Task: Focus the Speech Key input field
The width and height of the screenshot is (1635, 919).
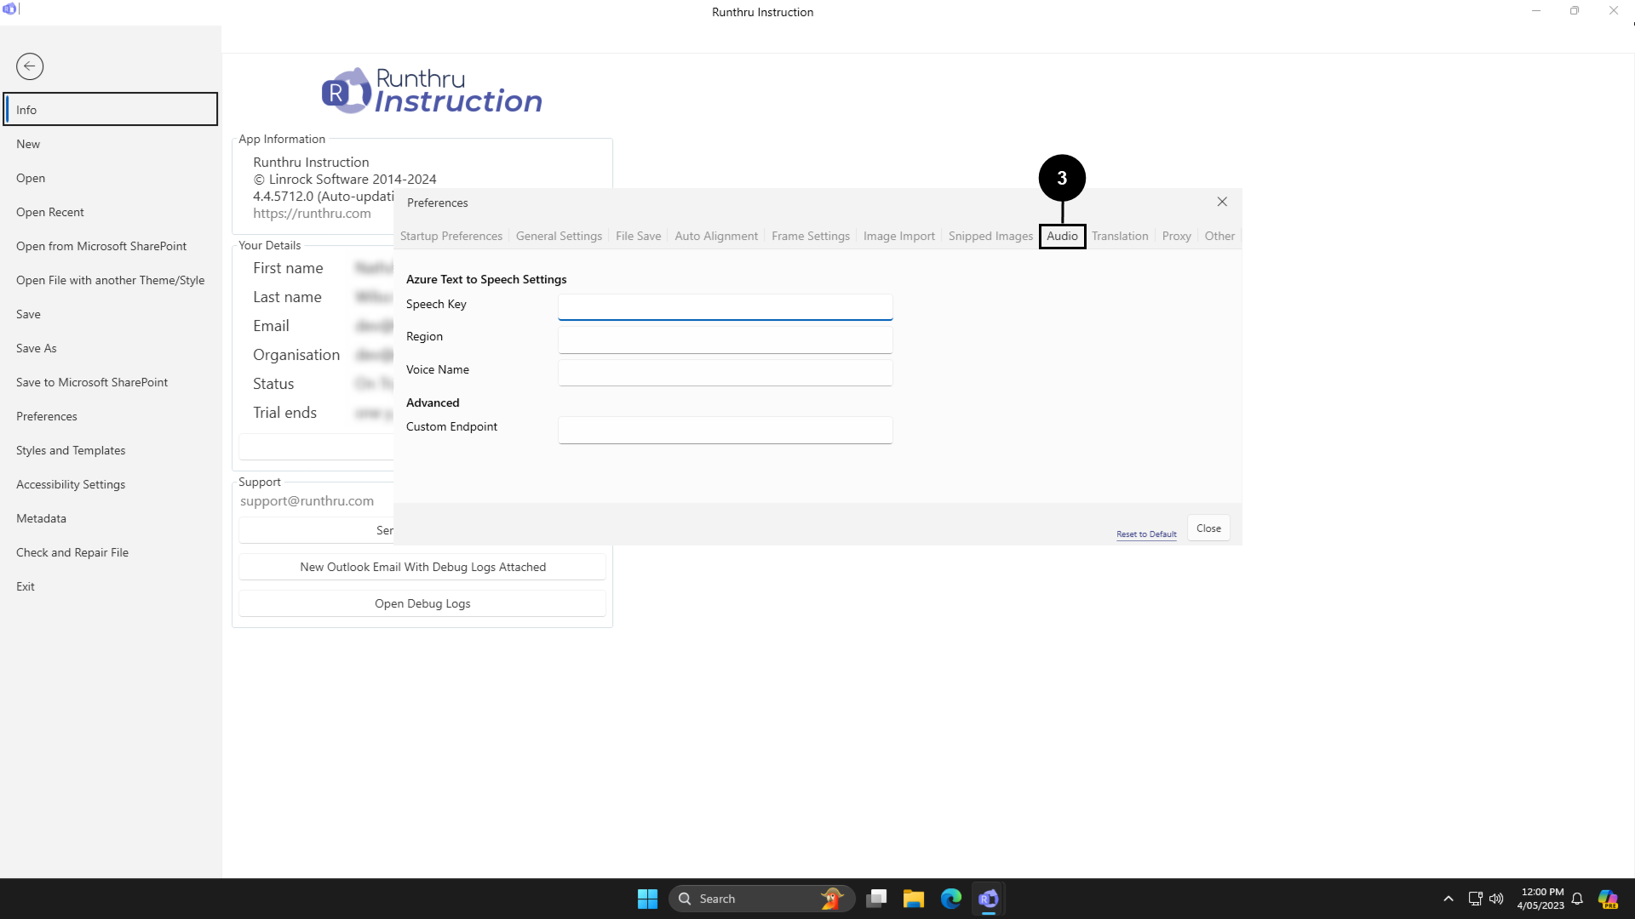Action: 725,306
